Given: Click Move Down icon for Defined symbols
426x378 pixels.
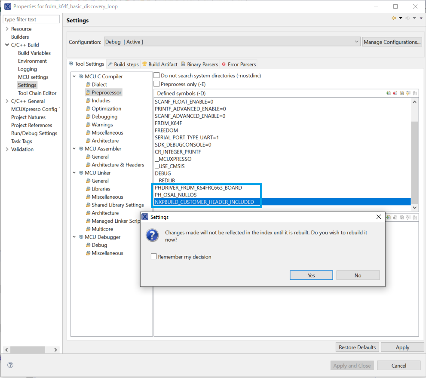Looking at the screenshot, I should 415,93.
